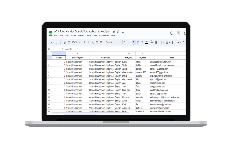This screenshot has width=232, height=144.
Task: Expand merge cells options arrow
Action: 163,42
